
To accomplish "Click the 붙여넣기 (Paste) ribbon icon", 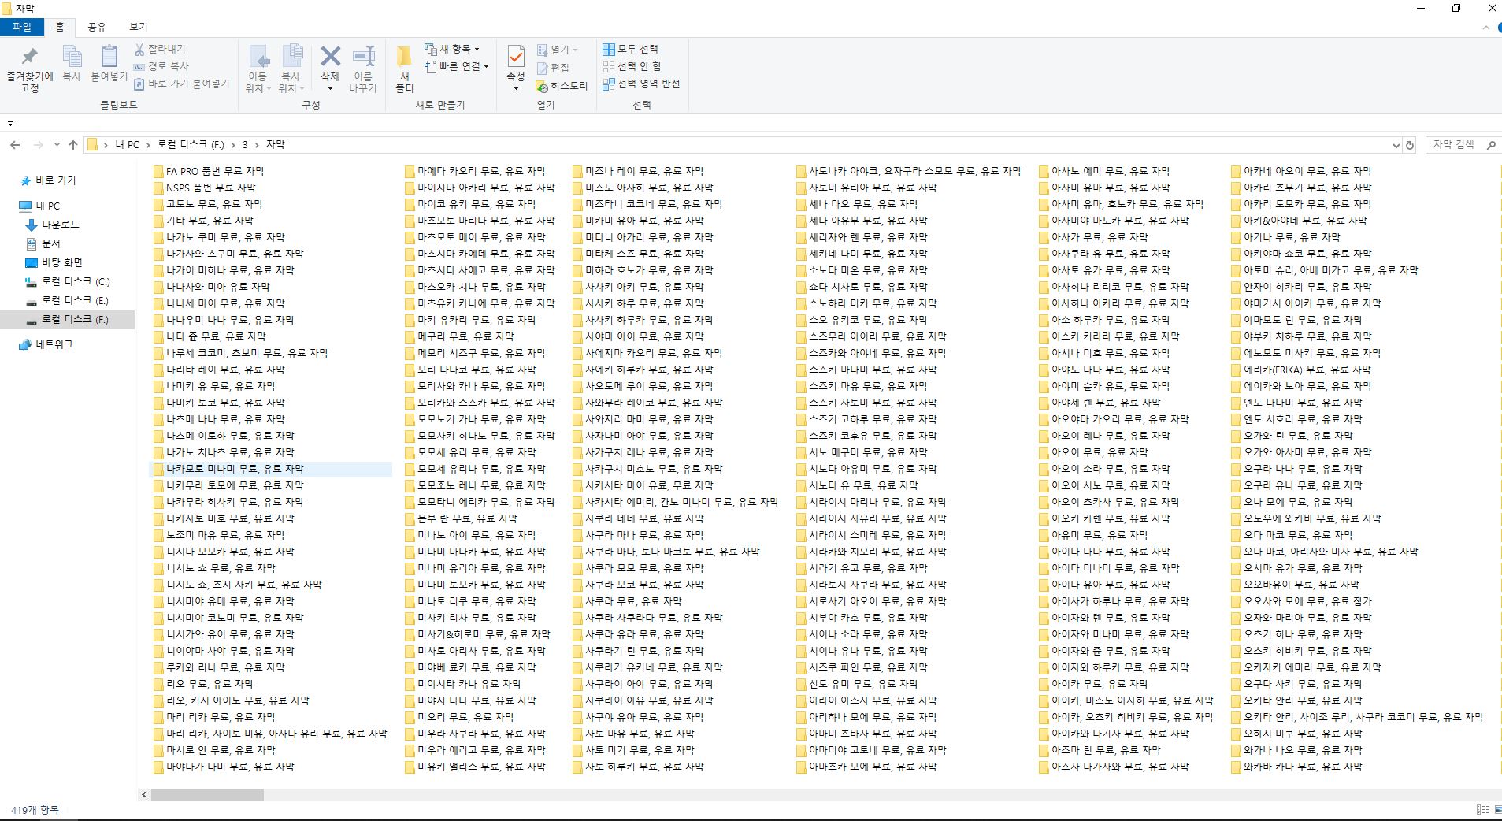I will [x=109, y=63].
